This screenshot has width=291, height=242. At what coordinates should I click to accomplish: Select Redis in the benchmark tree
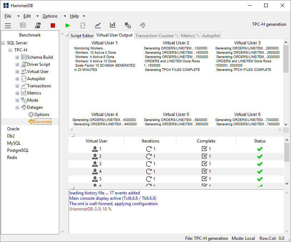tap(12, 158)
